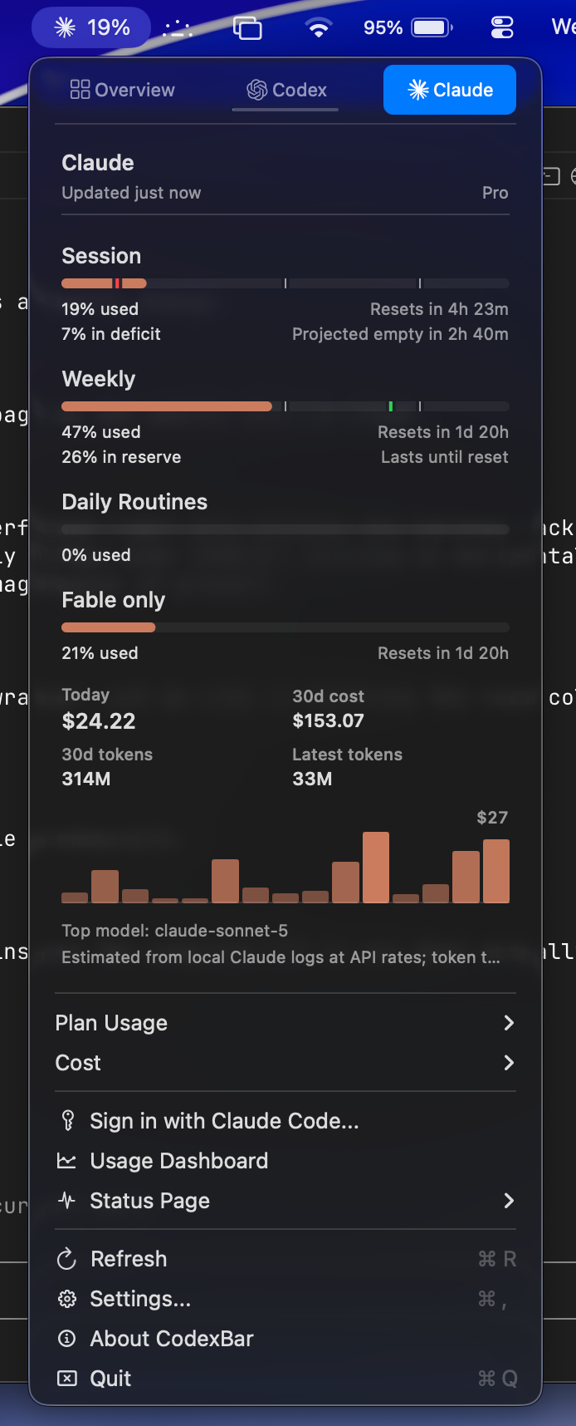Click the circular arrow Refresh icon
The height and width of the screenshot is (1426, 576).
tap(66, 1259)
